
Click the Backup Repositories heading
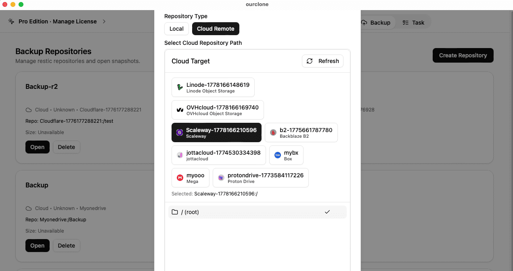point(53,51)
